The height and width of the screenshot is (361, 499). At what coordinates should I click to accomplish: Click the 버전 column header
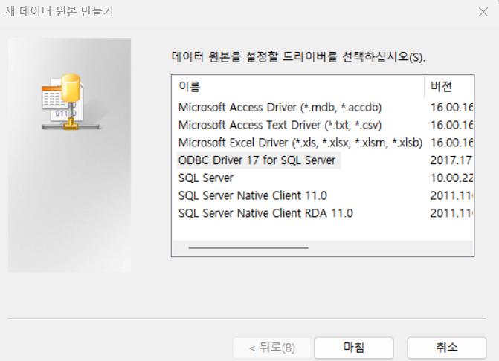[449, 86]
